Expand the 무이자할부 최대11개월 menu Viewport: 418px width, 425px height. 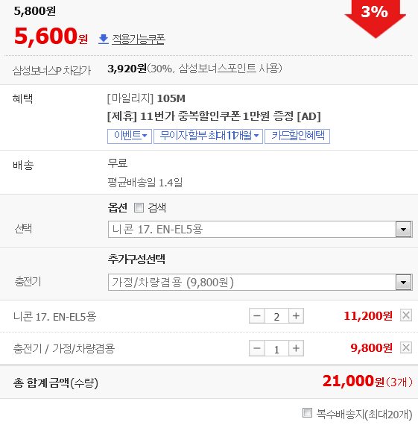pos(208,136)
